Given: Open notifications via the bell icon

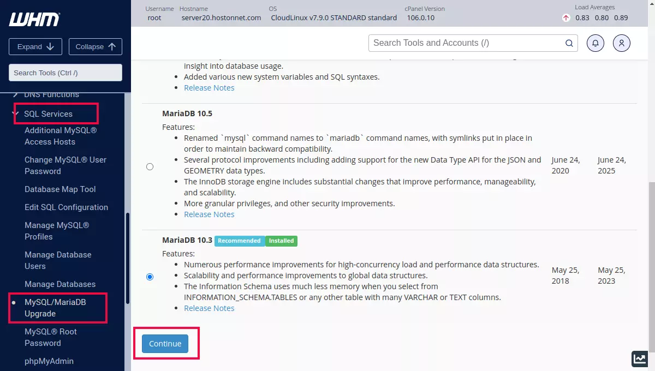Looking at the screenshot, I should [x=595, y=43].
